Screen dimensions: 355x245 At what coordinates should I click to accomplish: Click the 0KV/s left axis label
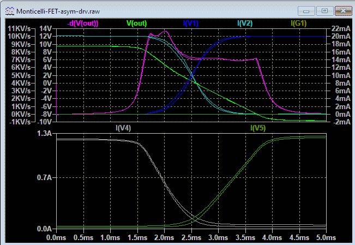(x=21, y=114)
